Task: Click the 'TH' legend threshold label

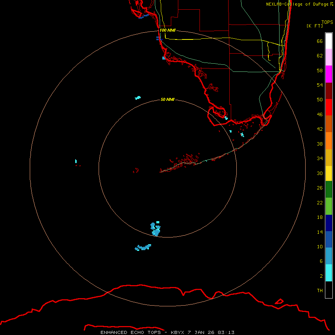Action: (x=320, y=290)
